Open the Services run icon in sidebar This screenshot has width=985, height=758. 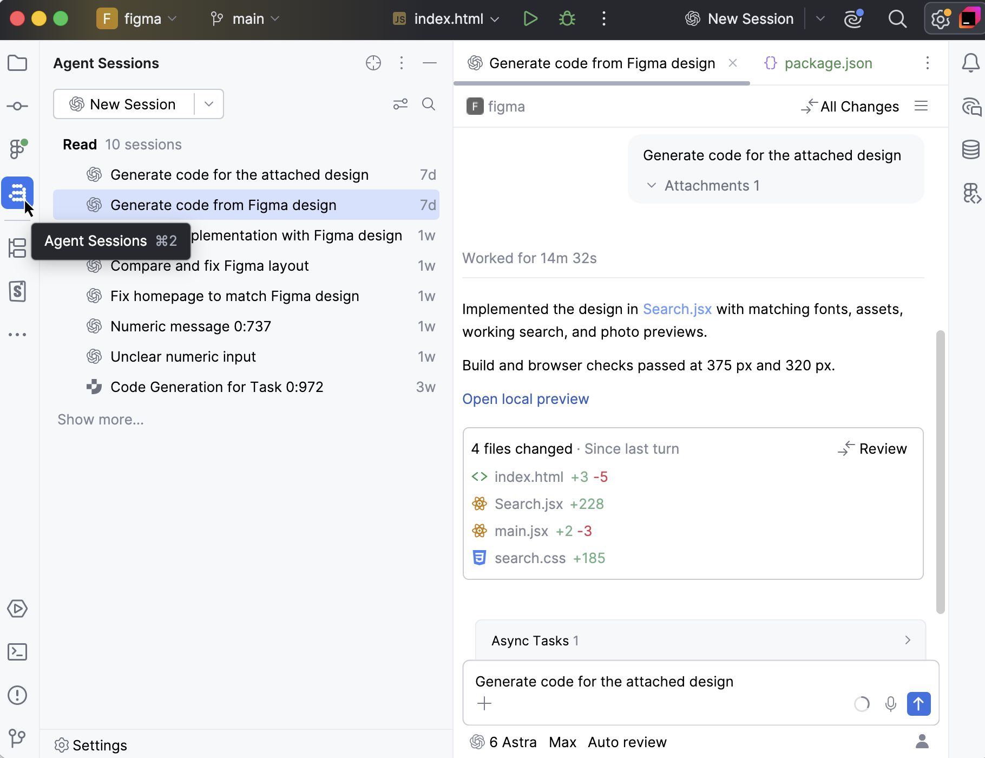click(x=17, y=609)
